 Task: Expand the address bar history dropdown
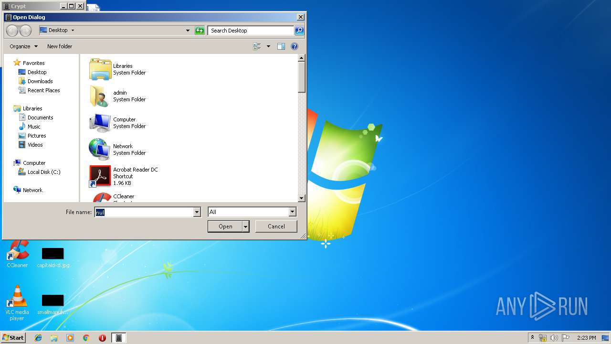pos(188,31)
